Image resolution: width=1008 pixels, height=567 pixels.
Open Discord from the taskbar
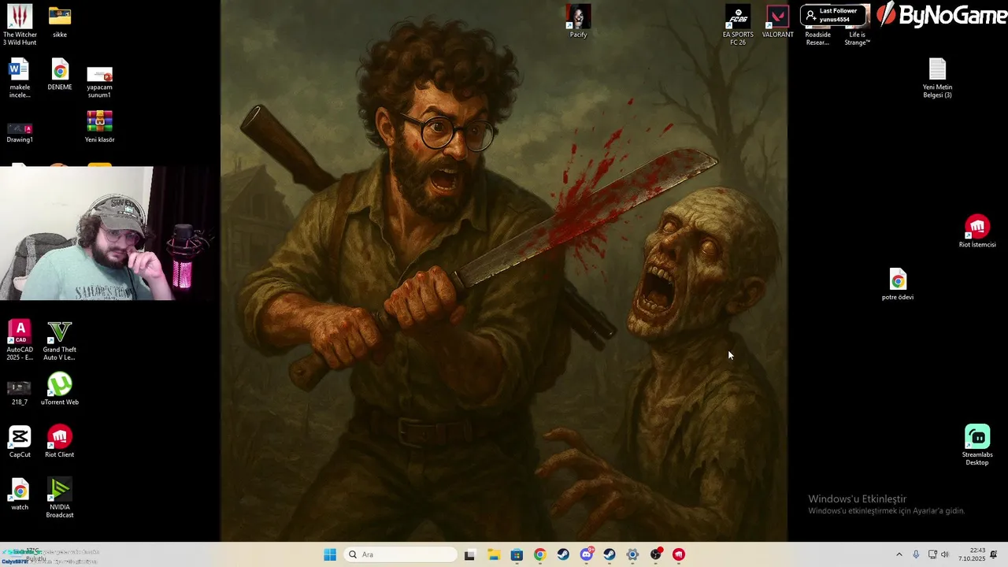point(587,554)
